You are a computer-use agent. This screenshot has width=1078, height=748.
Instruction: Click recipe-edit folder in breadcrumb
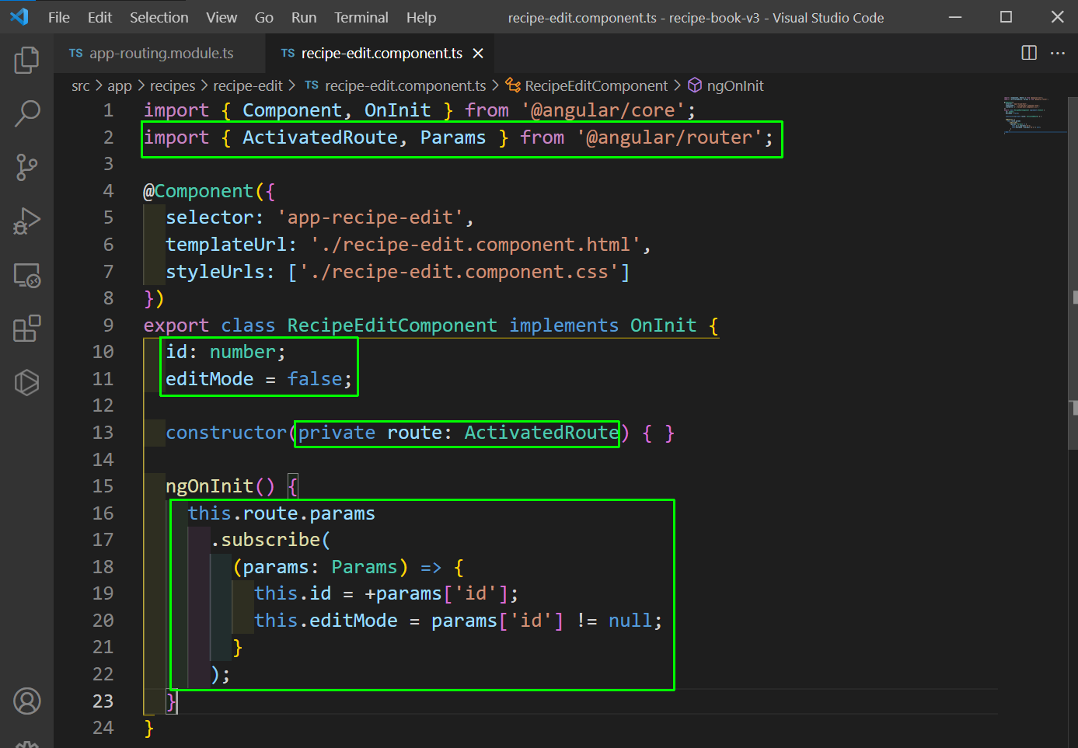coord(248,85)
